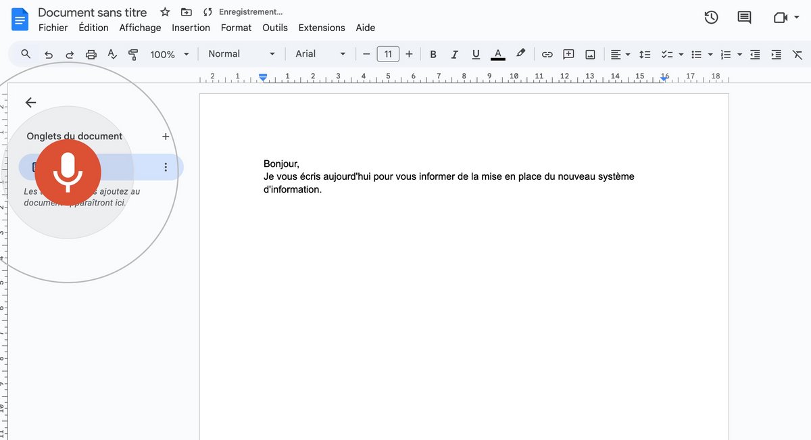Rename the title 'Document sans titre'
The width and height of the screenshot is (811, 440).
click(93, 12)
